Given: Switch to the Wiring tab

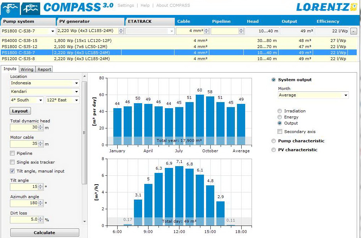Looking at the screenshot, I should pyautogui.click(x=27, y=69).
